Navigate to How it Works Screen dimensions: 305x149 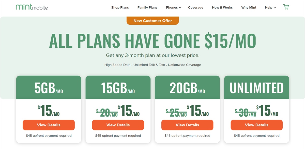[x=222, y=8]
